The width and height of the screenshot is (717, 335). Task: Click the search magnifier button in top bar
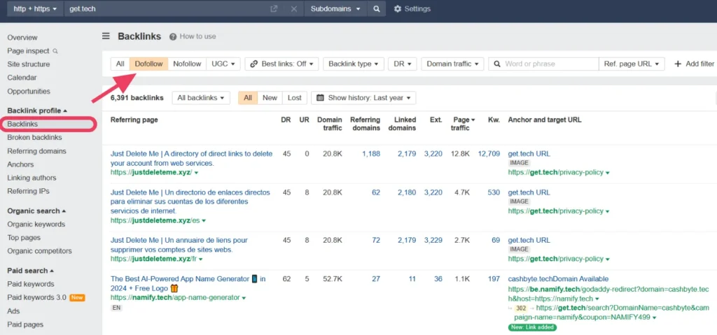[376, 8]
